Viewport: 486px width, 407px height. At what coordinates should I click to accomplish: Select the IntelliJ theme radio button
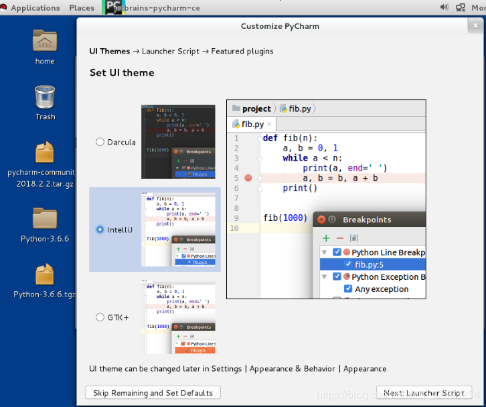pyautogui.click(x=100, y=230)
